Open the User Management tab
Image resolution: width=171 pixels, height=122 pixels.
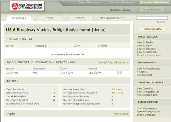(111, 18)
